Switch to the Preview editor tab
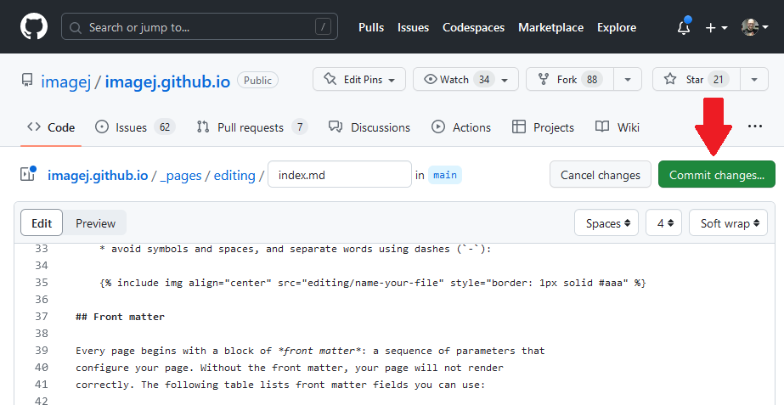Viewport: 784px width, 405px height. click(95, 223)
